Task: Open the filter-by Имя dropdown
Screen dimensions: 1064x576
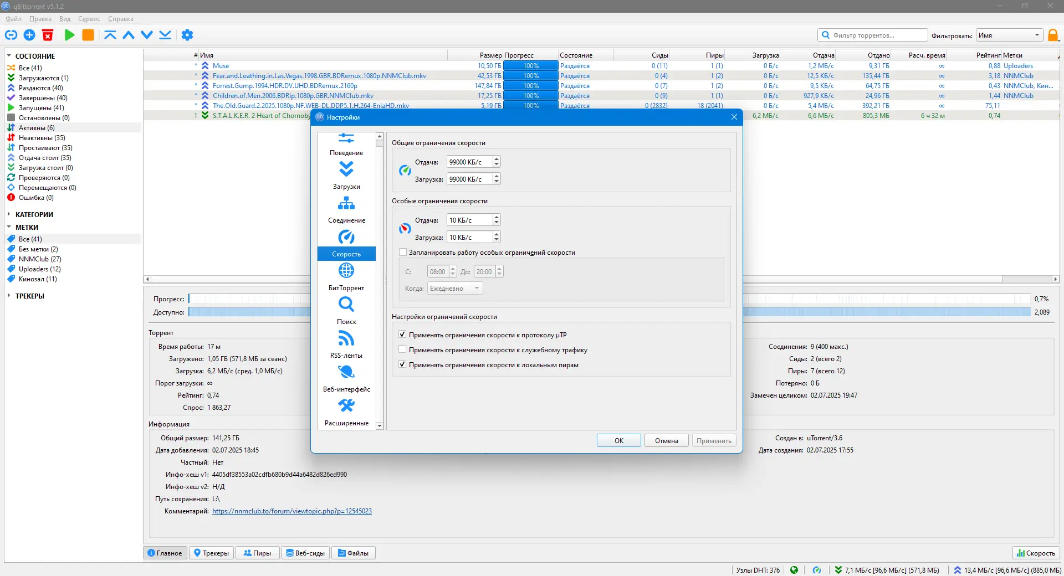Action: 1009,35
